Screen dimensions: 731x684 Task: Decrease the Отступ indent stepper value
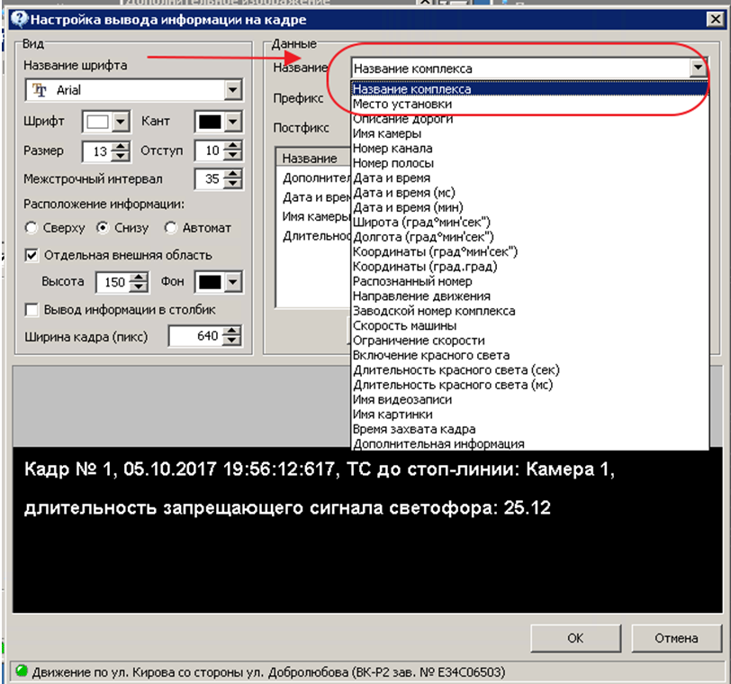coord(235,155)
